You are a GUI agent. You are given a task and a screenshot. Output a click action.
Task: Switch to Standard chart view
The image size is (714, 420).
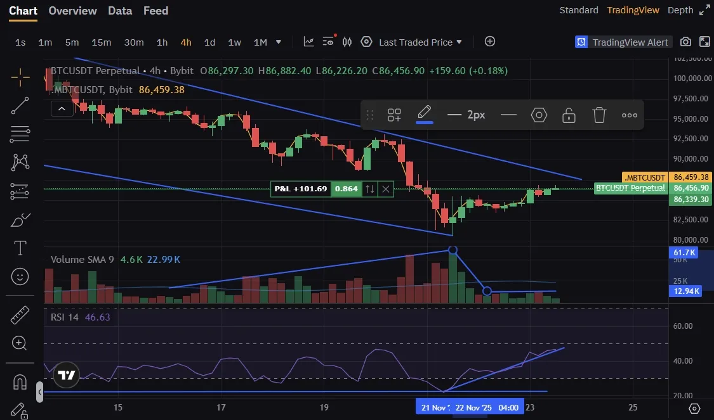[x=579, y=10]
